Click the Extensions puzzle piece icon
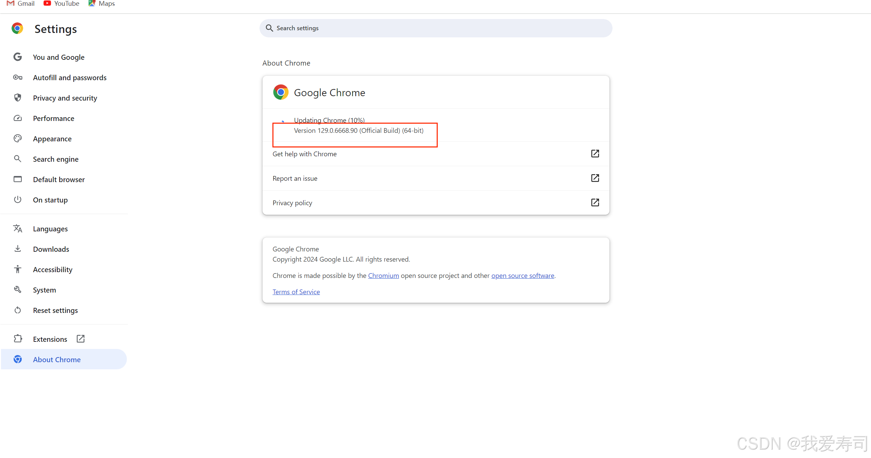 18,339
